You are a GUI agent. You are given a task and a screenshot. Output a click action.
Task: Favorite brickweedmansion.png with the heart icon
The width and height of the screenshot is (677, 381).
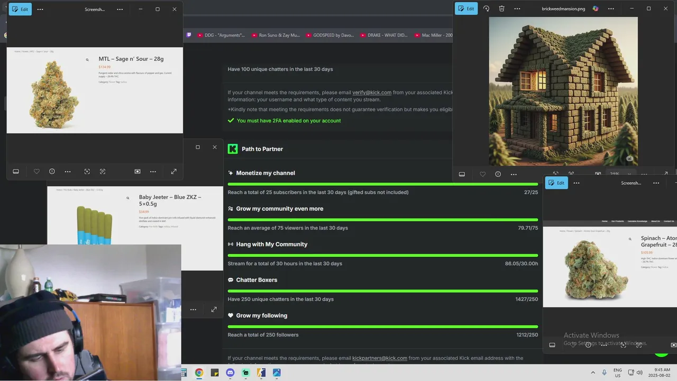[x=482, y=174]
